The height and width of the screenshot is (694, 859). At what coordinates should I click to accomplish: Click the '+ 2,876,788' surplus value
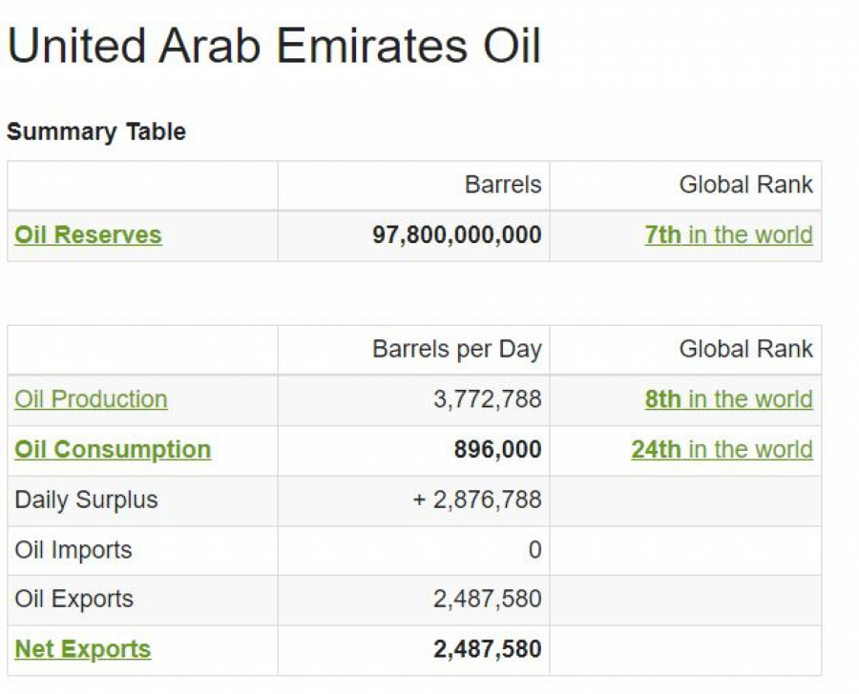coord(476,500)
